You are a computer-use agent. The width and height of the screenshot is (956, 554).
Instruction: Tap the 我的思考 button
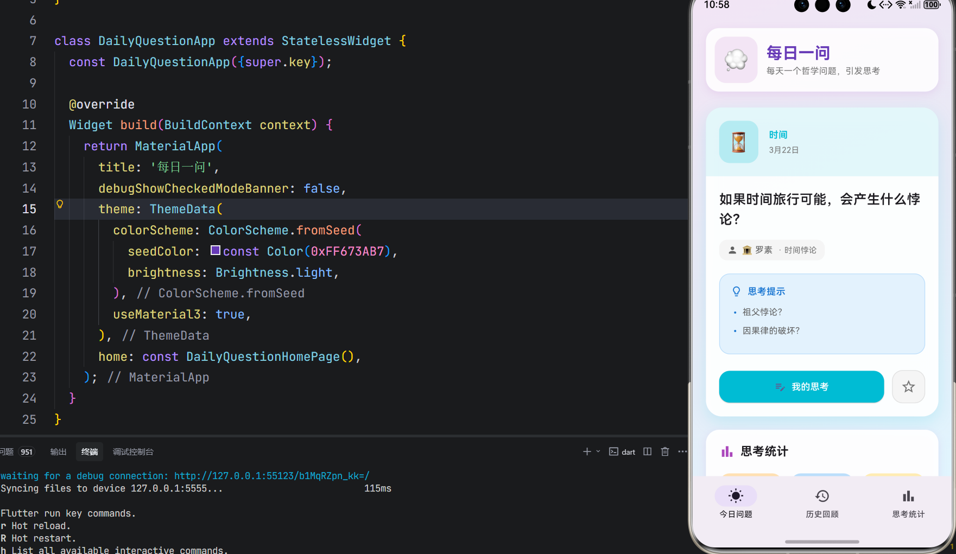coord(801,387)
